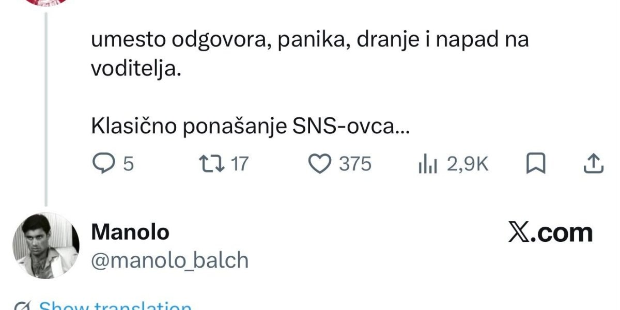Open Manolo's profile picture
This screenshot has height=310, width=620.
(x=46, y=245)
